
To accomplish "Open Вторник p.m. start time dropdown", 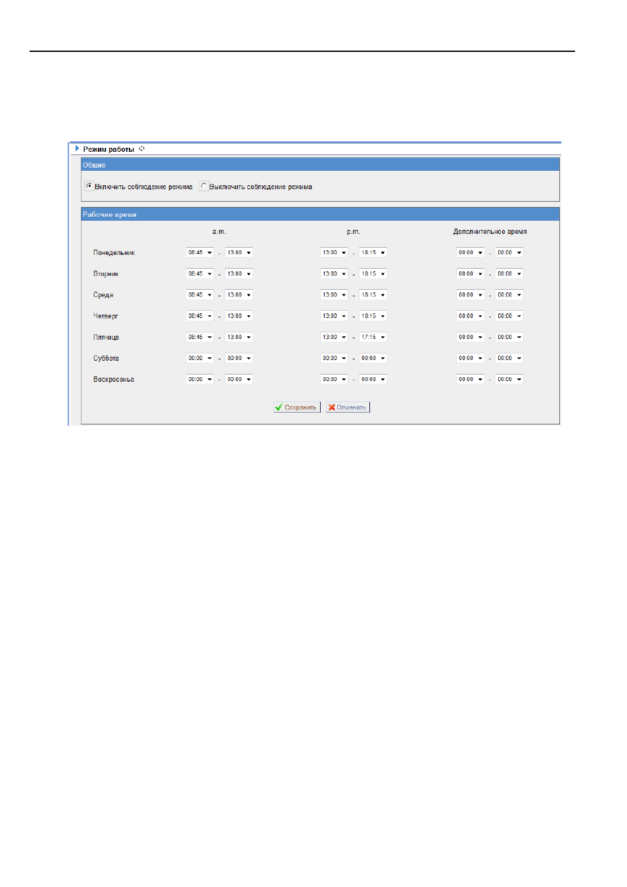I will [x=334, y=274].
